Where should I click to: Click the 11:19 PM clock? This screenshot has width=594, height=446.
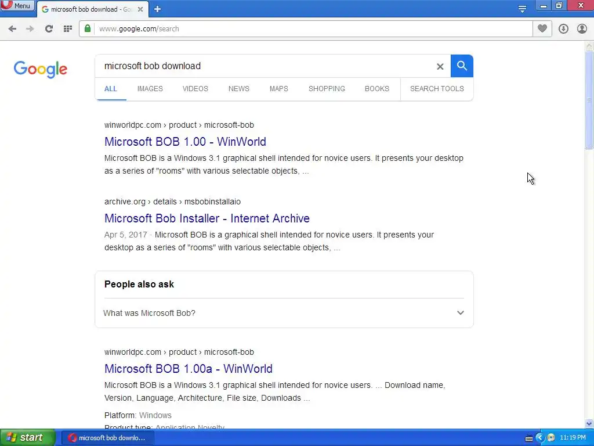click(x=573, y=438)
